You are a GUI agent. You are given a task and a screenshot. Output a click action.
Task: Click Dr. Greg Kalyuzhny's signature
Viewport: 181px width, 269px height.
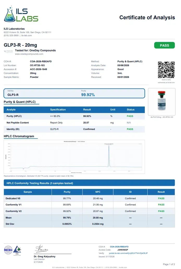[x=41, y=249]
